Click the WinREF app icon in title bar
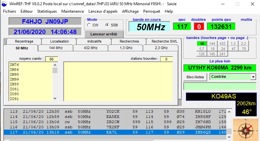Screen dimensions: 260x141 tap(4, 4)
